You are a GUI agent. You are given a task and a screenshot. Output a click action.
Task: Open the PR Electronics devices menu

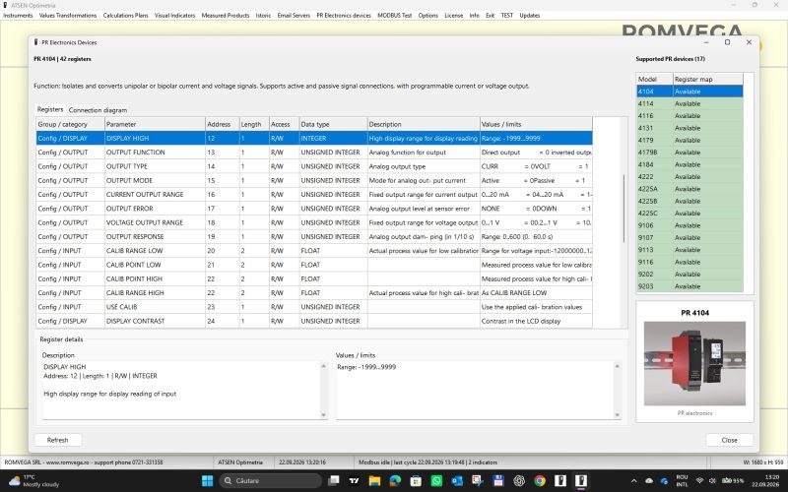tap(344, 16)
